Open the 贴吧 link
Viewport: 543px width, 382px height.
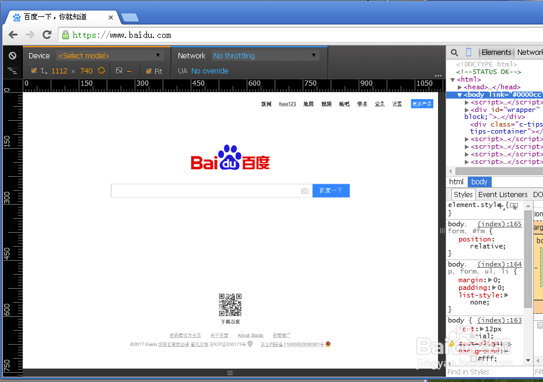(x=344, y=104)
